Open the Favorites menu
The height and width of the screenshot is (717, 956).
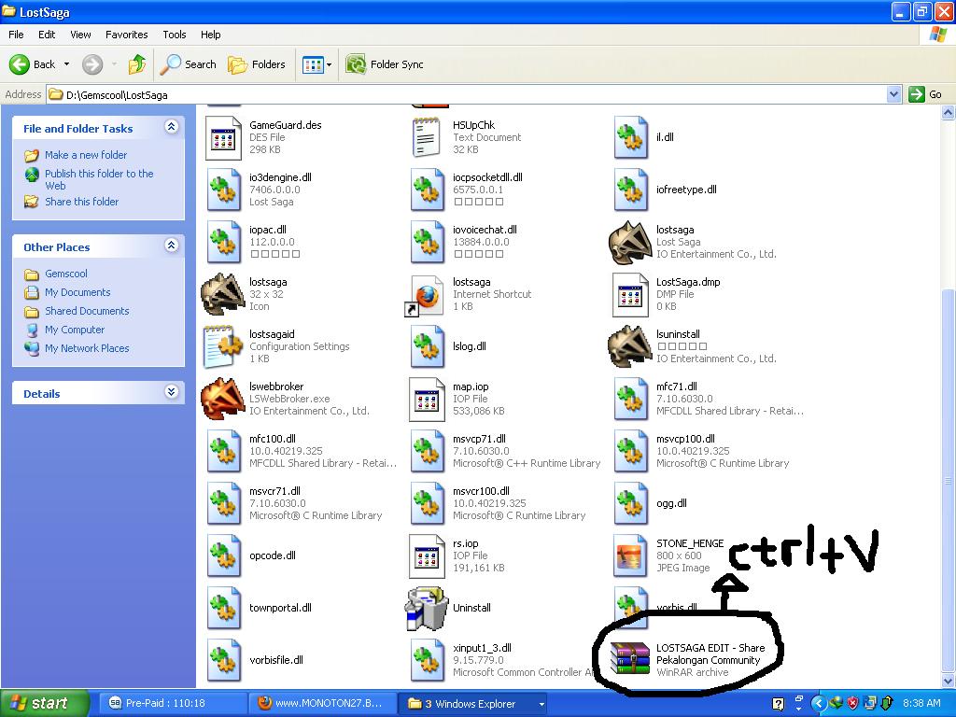pos(126,35)
